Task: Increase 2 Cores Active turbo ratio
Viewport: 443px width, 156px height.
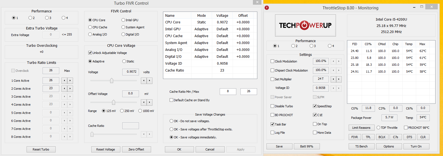Action: (x=70, y=89)
